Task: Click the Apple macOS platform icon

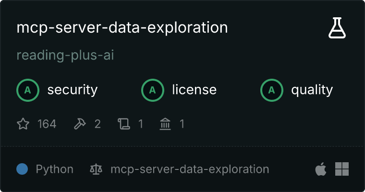Action: 320,169
